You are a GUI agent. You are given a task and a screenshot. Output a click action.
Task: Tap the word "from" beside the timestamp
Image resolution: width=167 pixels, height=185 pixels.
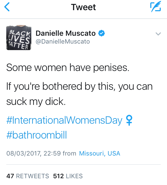pyautogui.click(x=69, y=153)
